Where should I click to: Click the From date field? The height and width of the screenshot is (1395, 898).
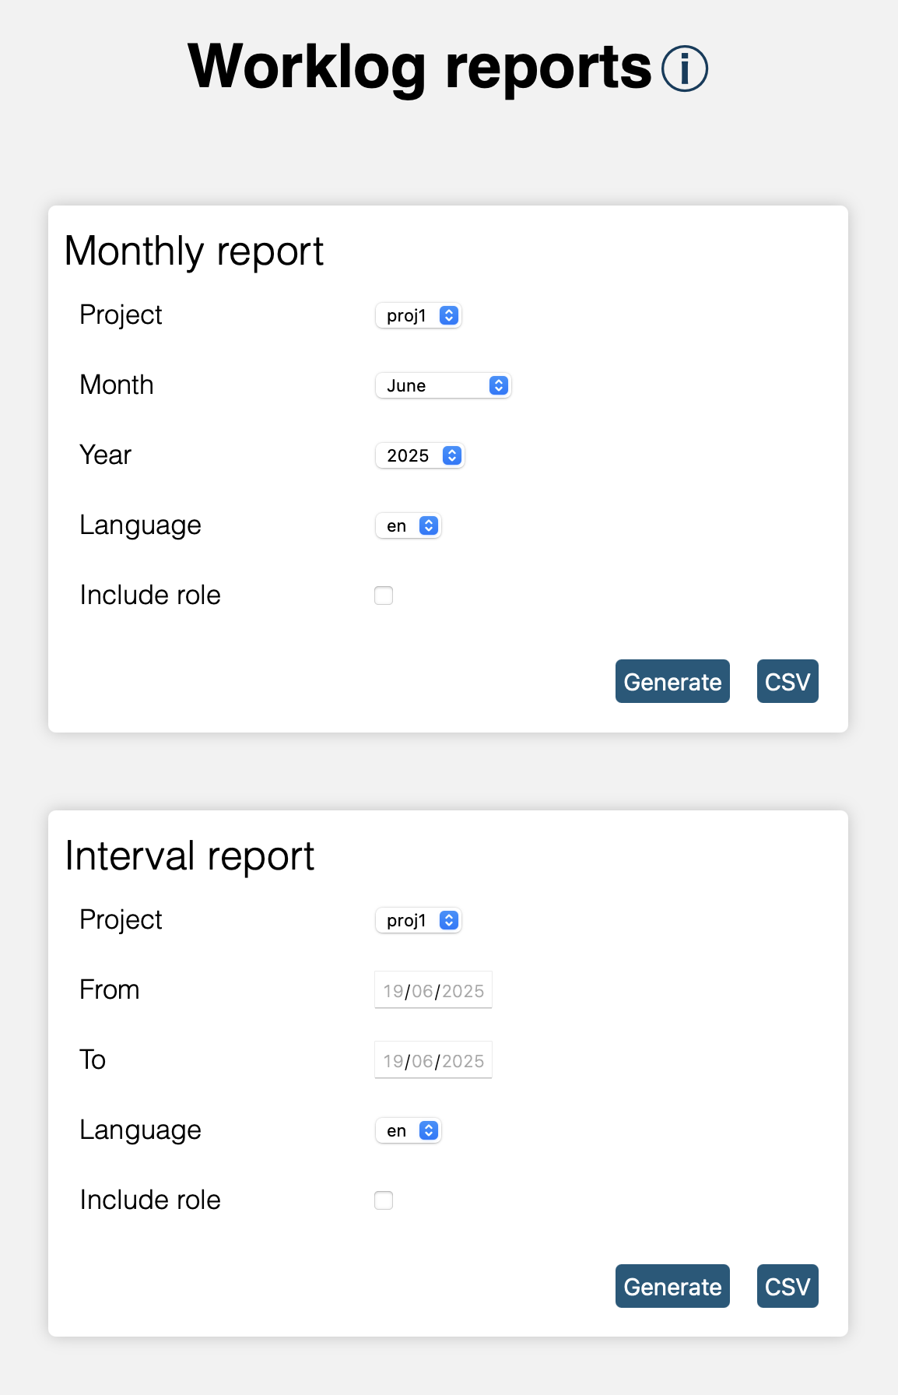(x=433, y=990)
